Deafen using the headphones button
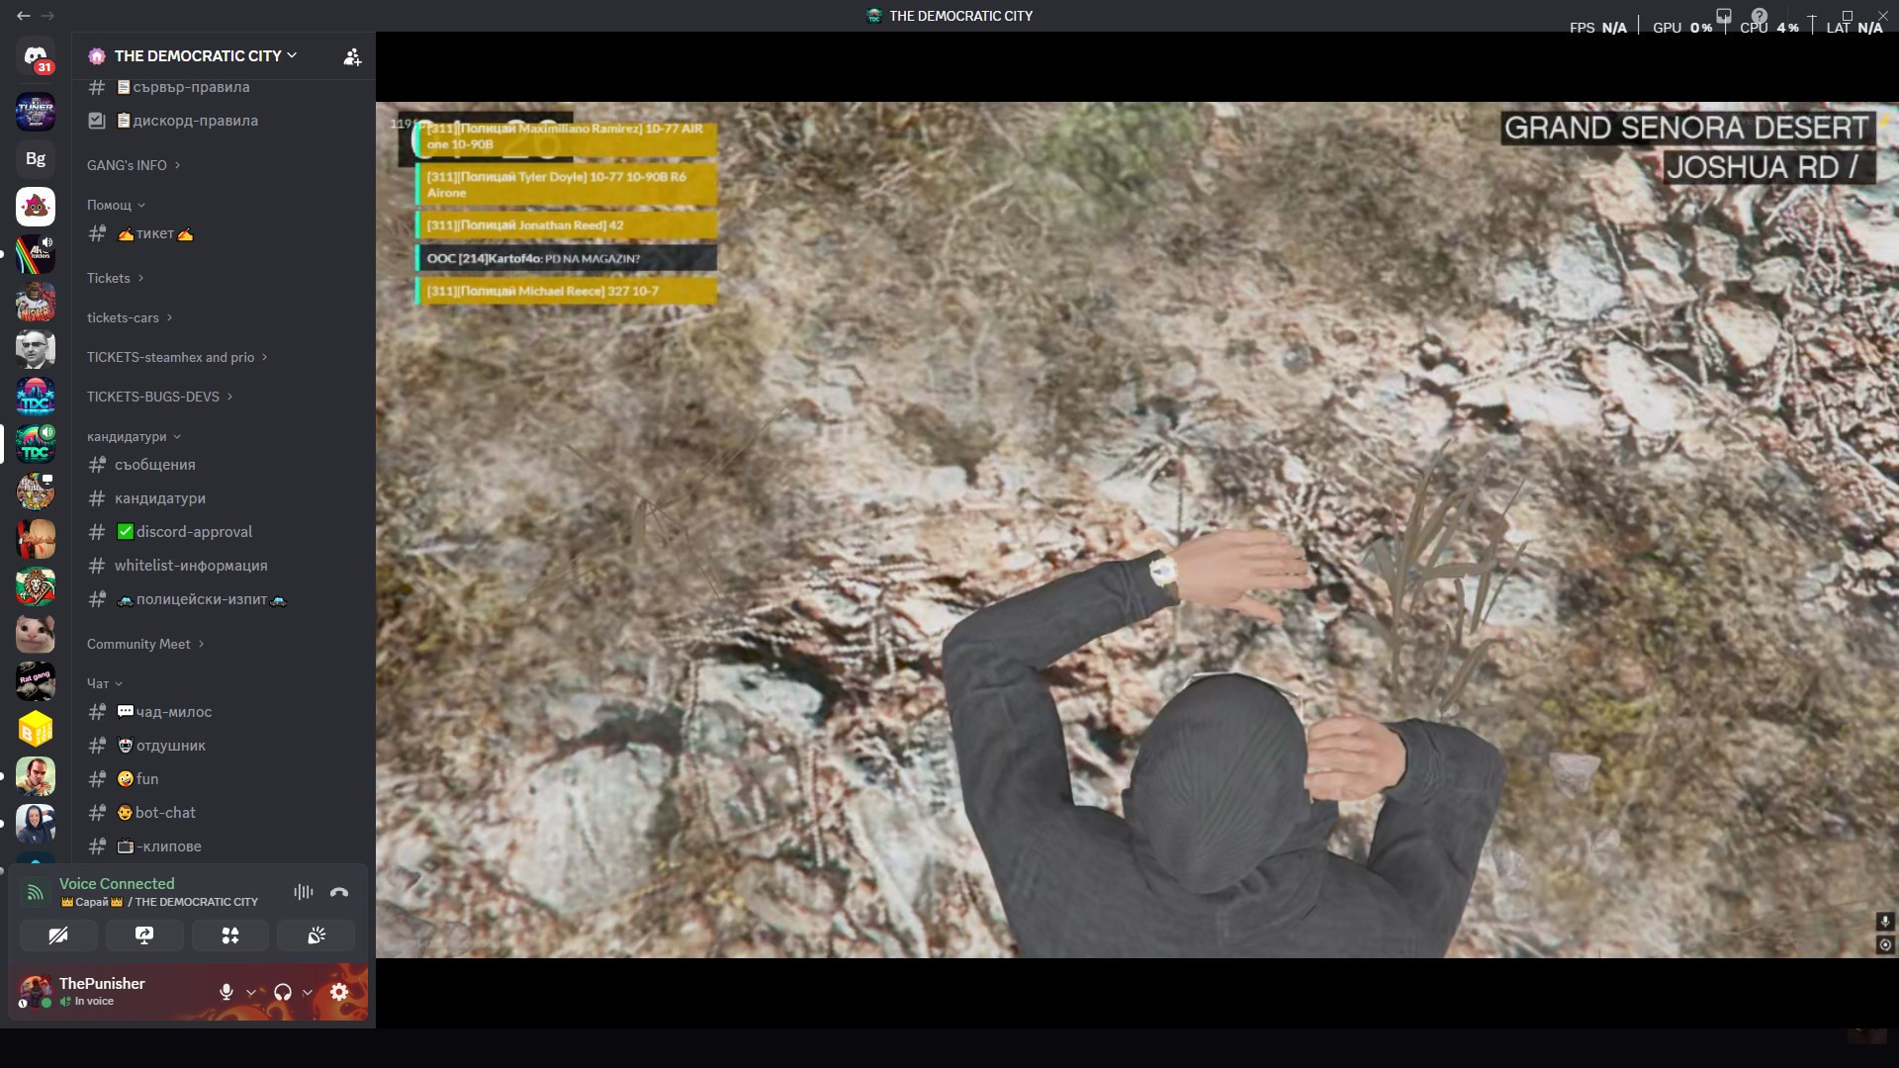This screenshot has width=1899, height=1068. click(283, 992)
